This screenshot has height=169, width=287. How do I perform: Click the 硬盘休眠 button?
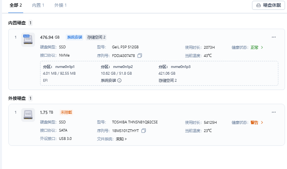pyautogui.click(x=269, y=5)
